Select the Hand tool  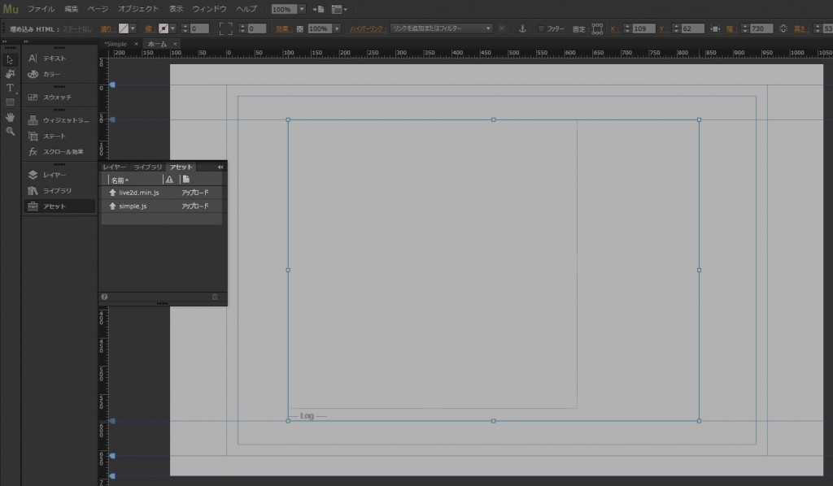tap(10, 117)
